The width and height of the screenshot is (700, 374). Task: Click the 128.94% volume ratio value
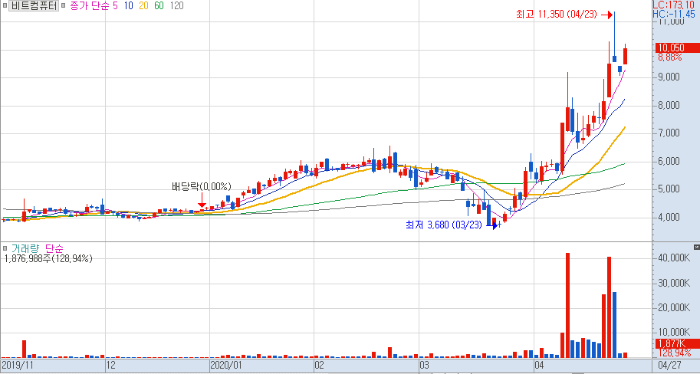(674, 353)
